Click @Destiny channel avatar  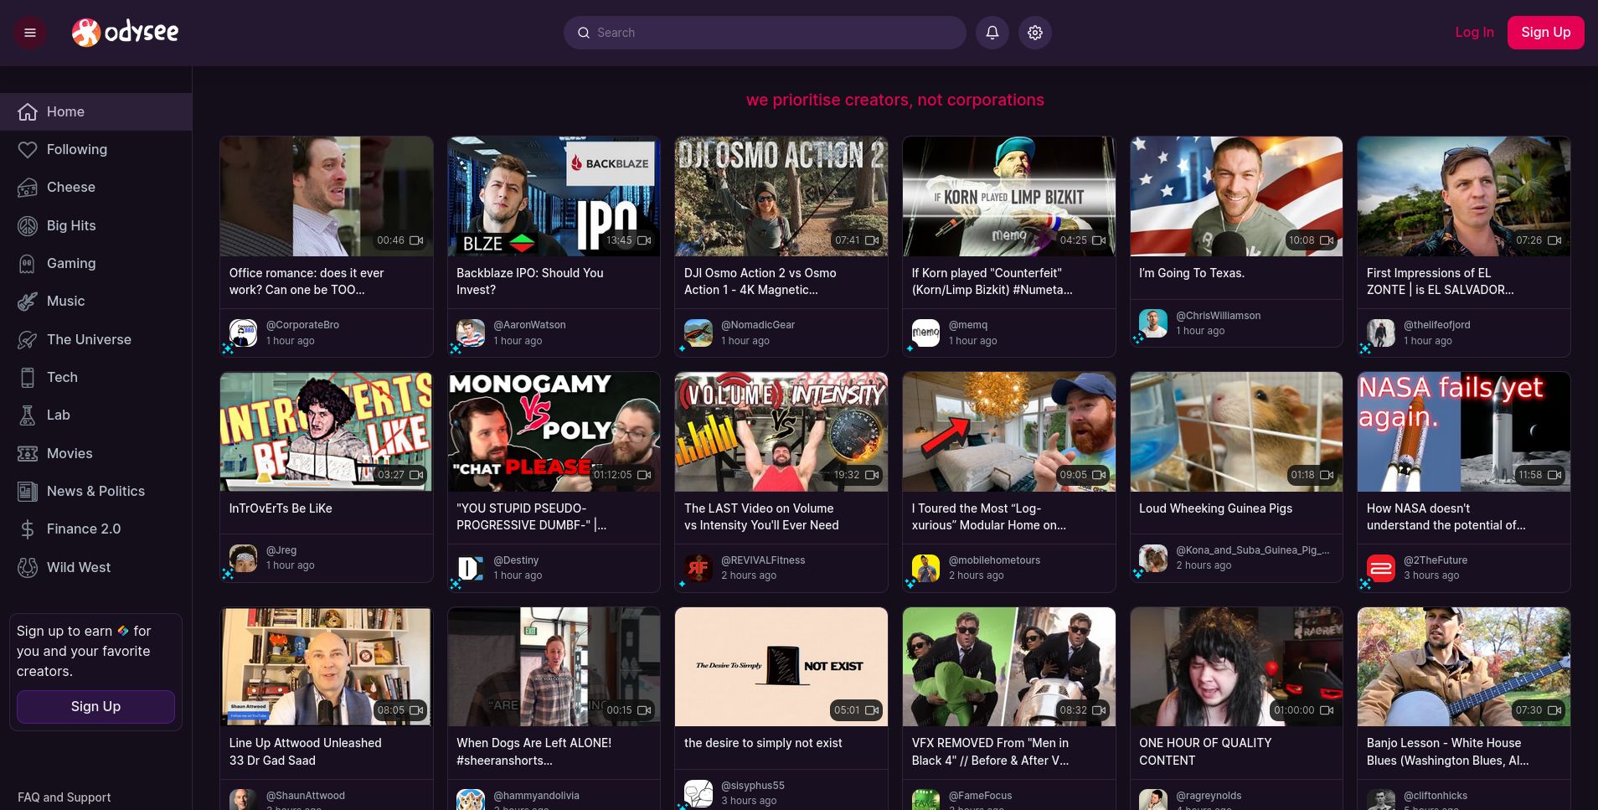click(x=471, y=568)
